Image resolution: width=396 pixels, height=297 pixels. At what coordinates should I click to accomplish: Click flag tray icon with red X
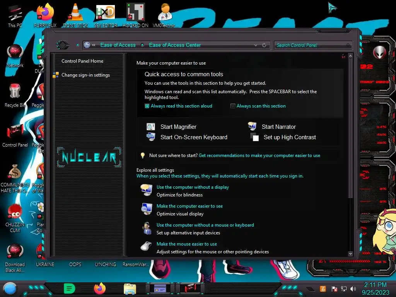(335, 288)
